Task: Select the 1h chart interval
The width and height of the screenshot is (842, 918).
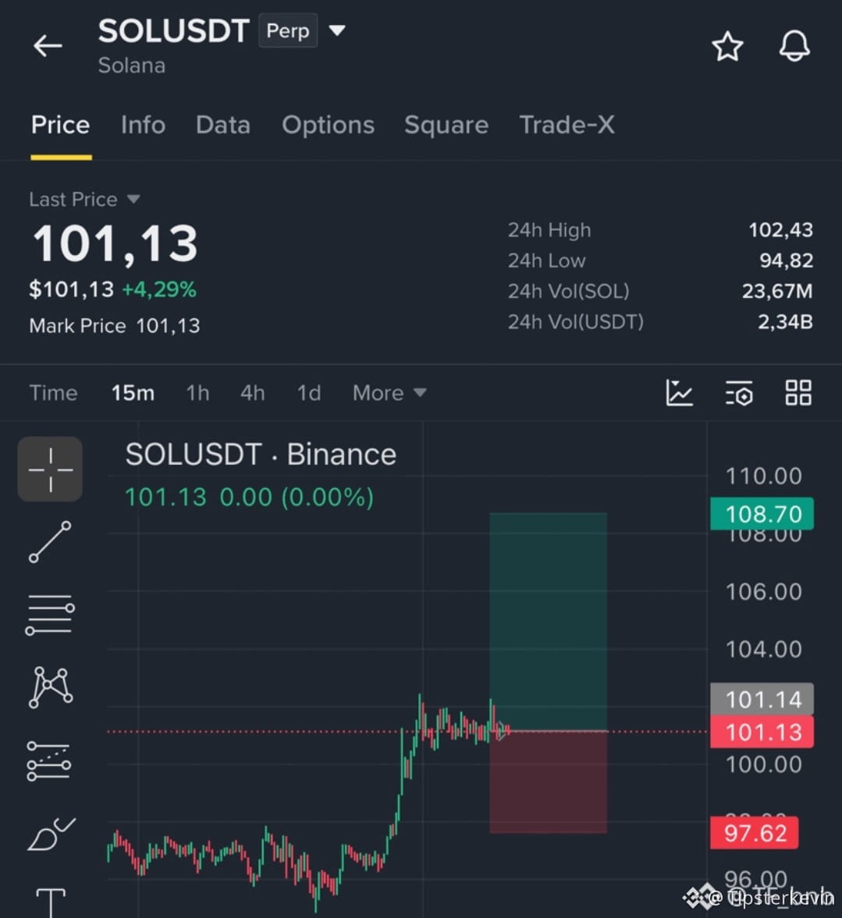Action: [x=197, y=393]
